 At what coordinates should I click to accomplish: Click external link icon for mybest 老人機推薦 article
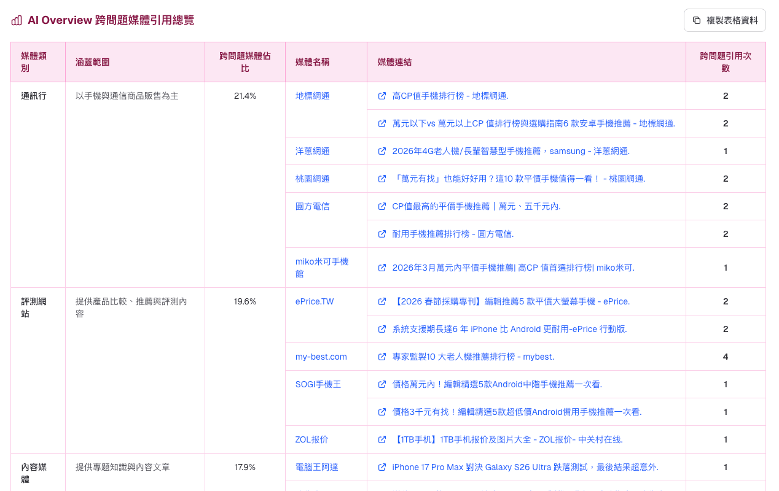click(382, 357)
